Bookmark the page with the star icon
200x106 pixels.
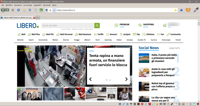(176, 10)
